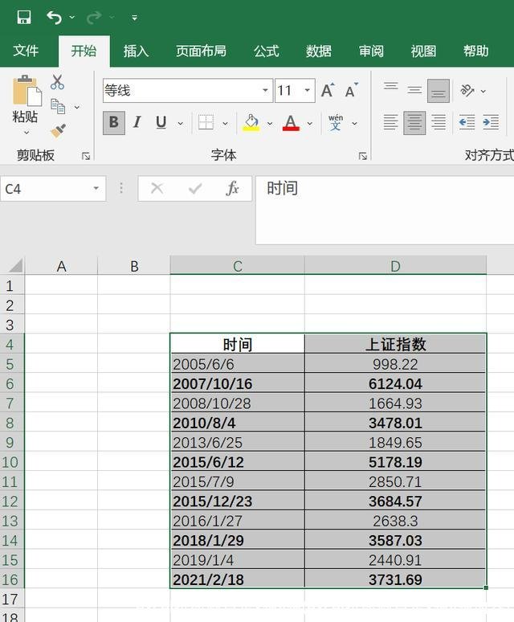The image size is (514, 622).
Task: Select column C header
Action: point(238,266)
